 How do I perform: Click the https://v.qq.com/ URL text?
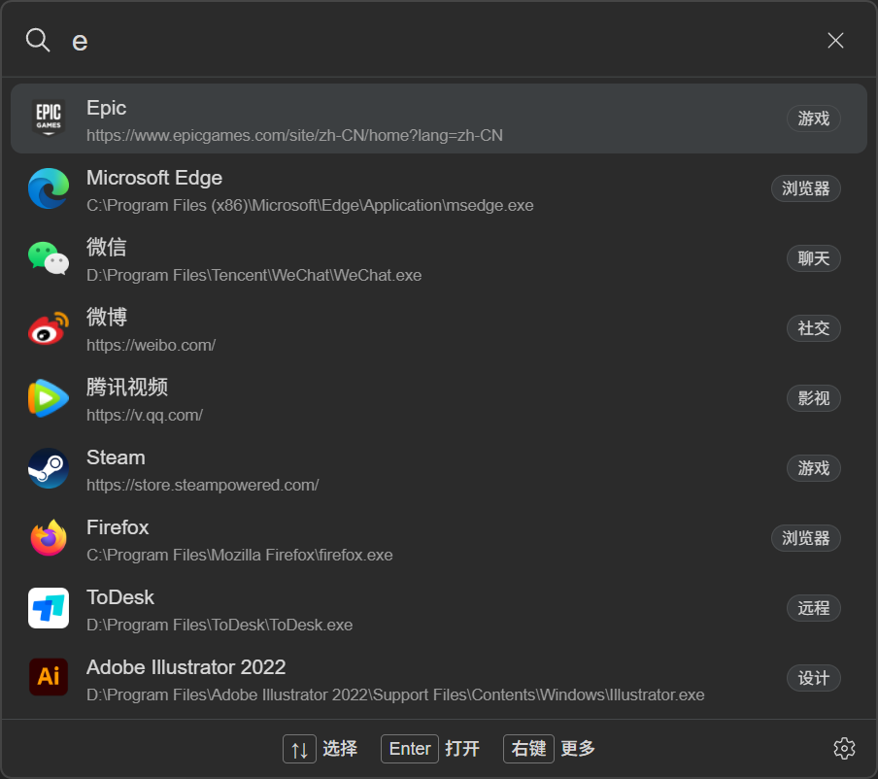145,416
